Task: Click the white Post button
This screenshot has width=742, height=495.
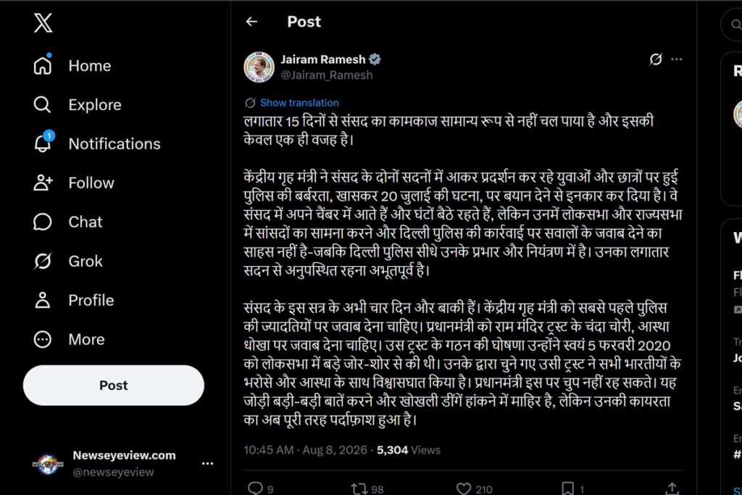Action: 114,386
